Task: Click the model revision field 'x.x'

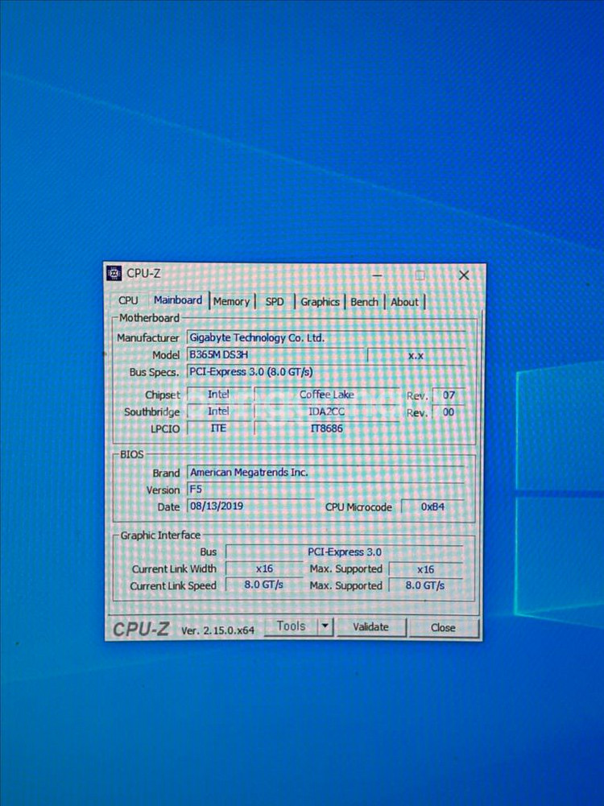Action: (x=416, y=355)
